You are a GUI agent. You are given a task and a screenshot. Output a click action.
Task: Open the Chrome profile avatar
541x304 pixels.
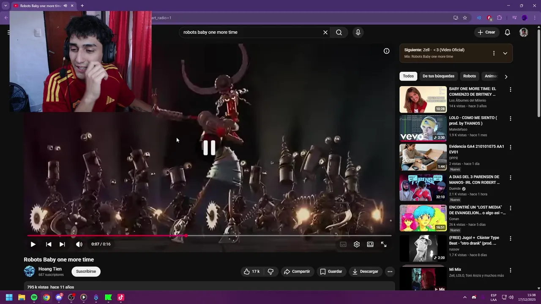point(525,18)
